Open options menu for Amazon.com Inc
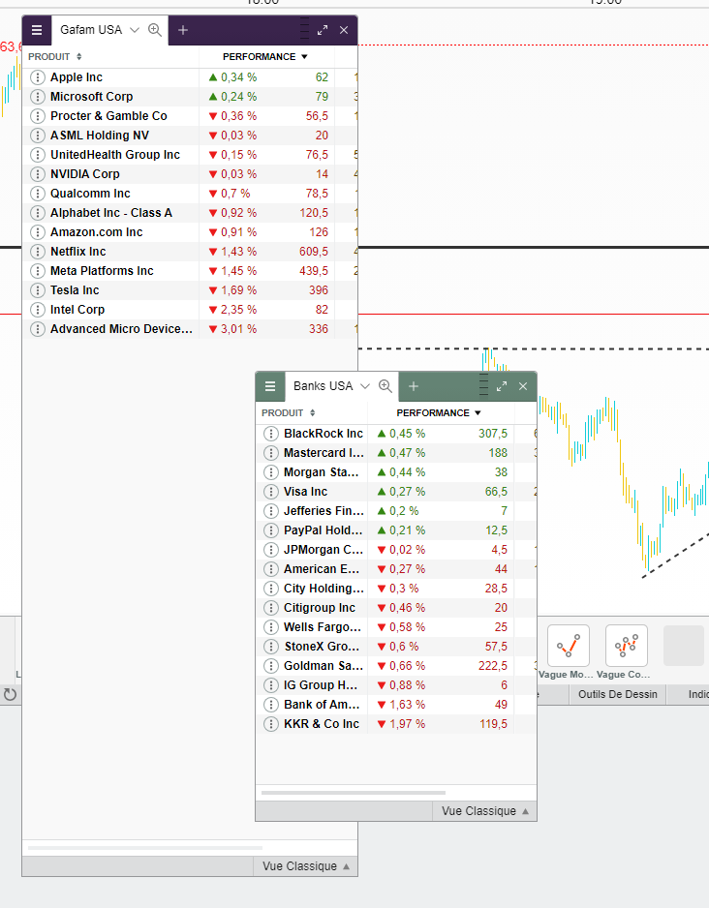Screen dimensions: 709x908 38,232
